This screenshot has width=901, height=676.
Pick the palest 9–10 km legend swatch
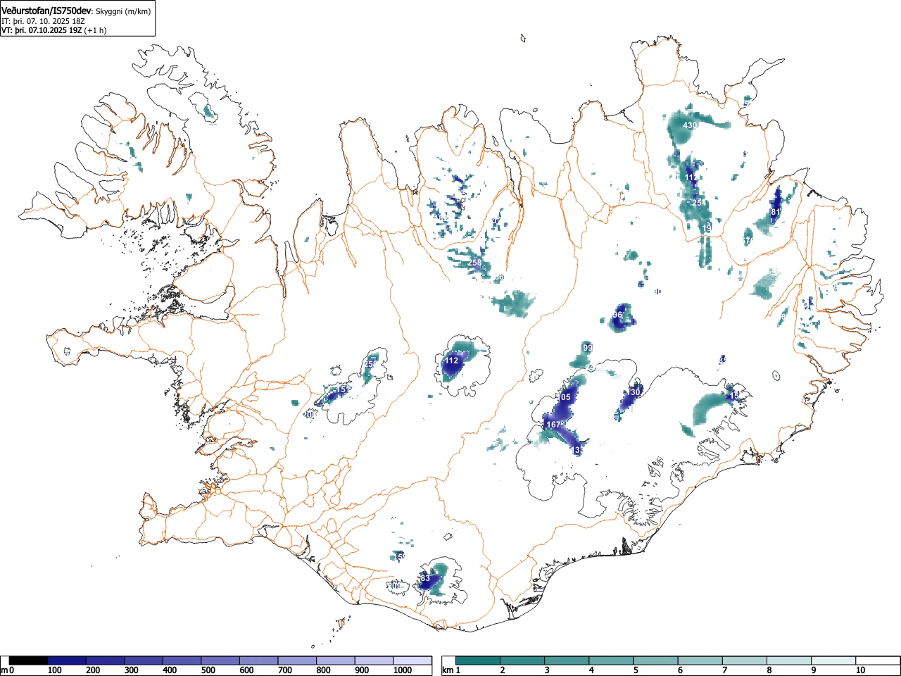coord(835,661)
